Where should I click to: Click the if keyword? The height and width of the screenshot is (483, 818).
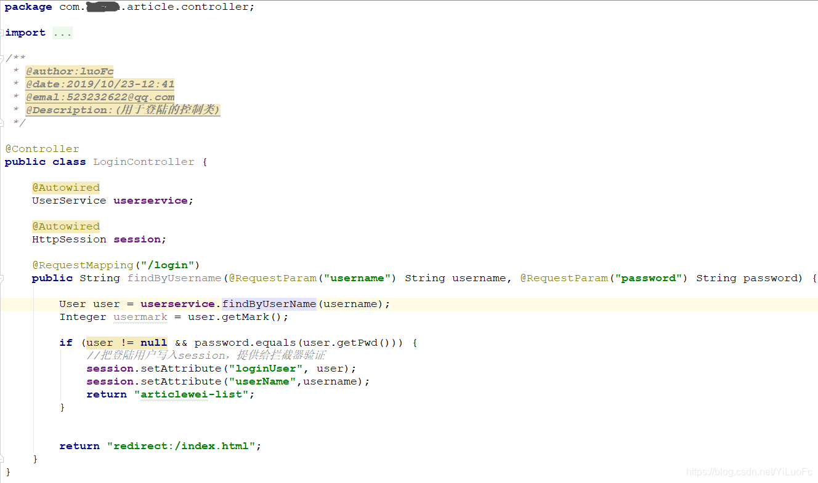66,343
